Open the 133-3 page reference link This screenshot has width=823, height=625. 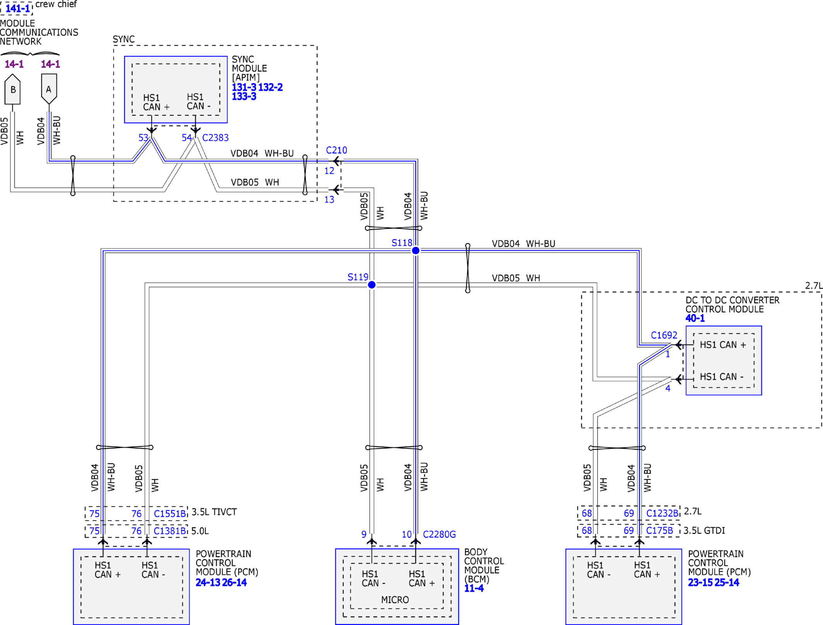[244, 97]
